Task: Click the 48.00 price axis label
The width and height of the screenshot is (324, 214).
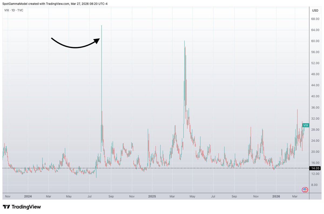Action: click(315, 74)
